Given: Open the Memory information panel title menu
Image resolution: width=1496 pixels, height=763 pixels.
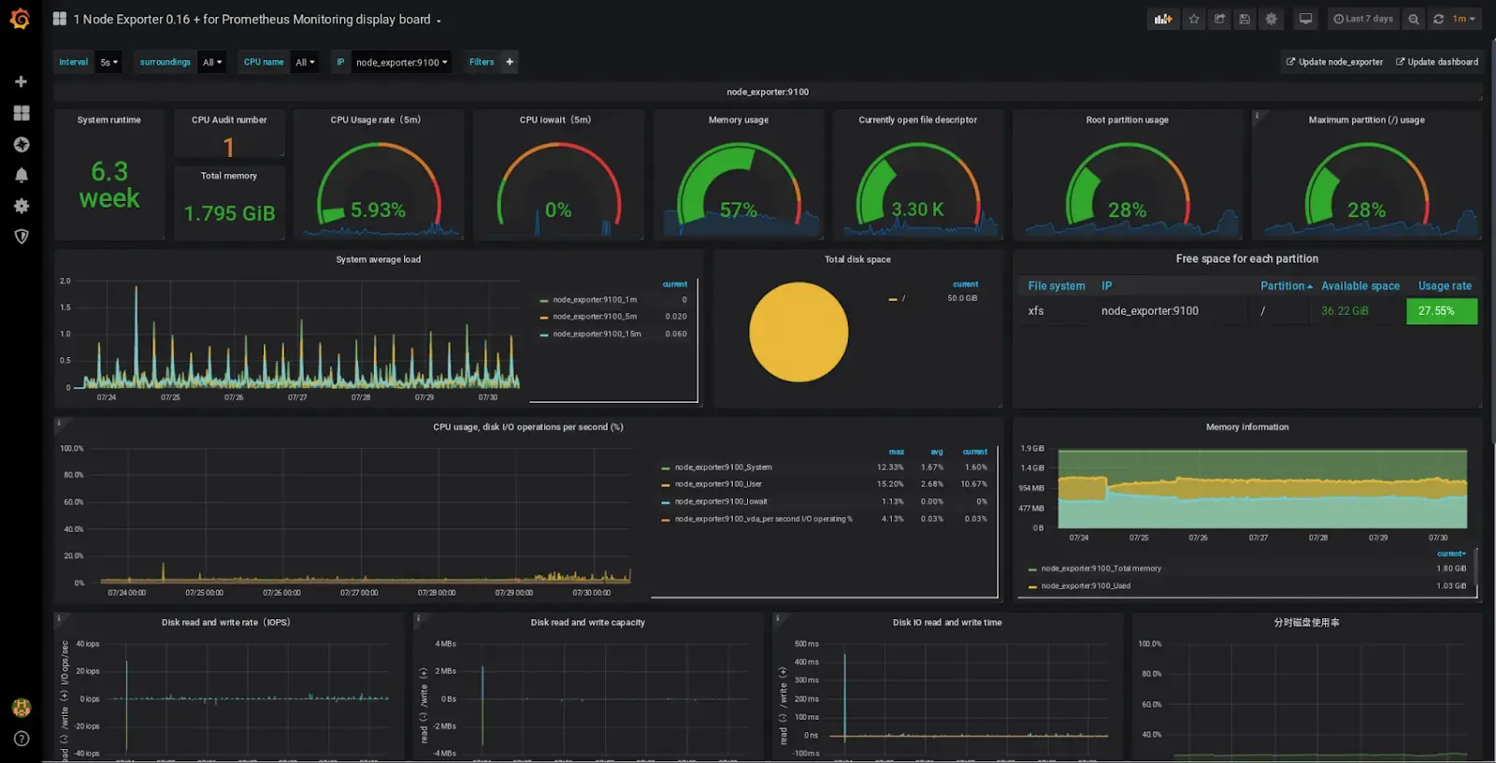Looking at the screenshot, I should coord(1247,427).
